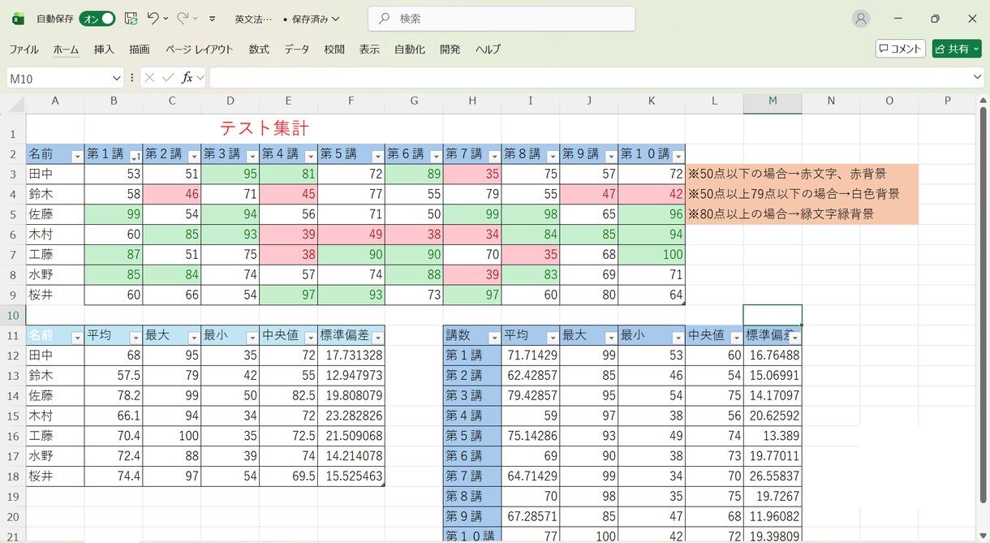This screenshot has width=990, height=543.
Task: Open the ファイル tab
Action: (24, 49)
